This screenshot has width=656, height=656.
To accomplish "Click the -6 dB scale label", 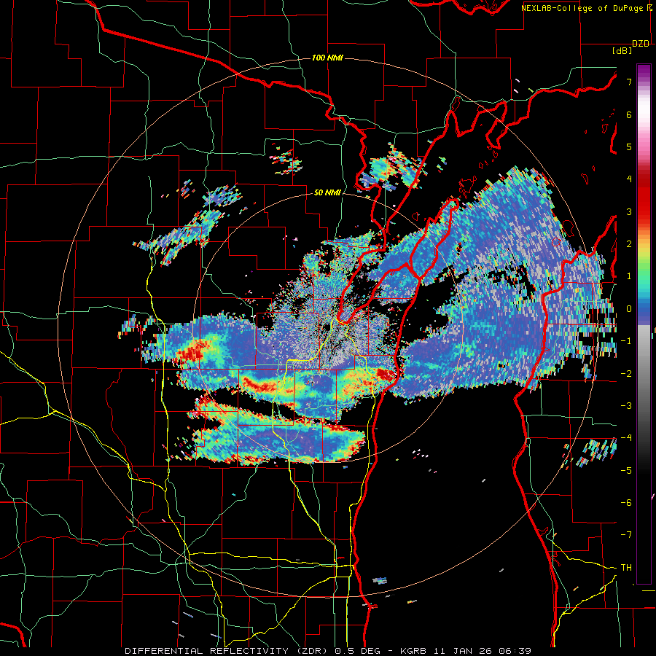I will pyautogui.click(x=626, y=502).
